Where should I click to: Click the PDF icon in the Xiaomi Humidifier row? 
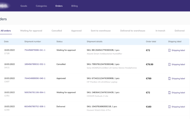(169, 50)
